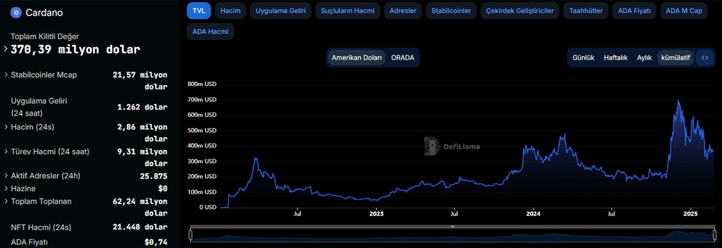Expand the Türev Hacmi (24 saat) row
The height and width of the screenshot is (248, 722).
[6, 152]
